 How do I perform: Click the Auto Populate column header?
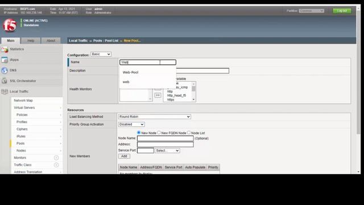click(195, 167)
